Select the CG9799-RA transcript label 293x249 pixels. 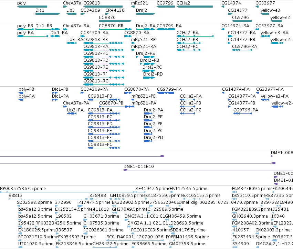click(x=169, y=26)
